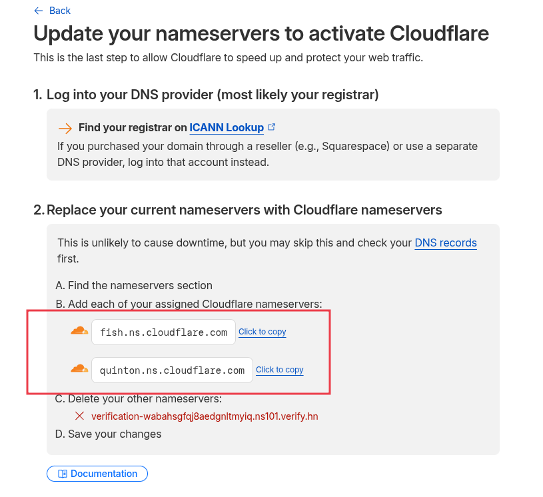Copy the quinton.ns.cloudflare.com nameserver

[279, 370]
